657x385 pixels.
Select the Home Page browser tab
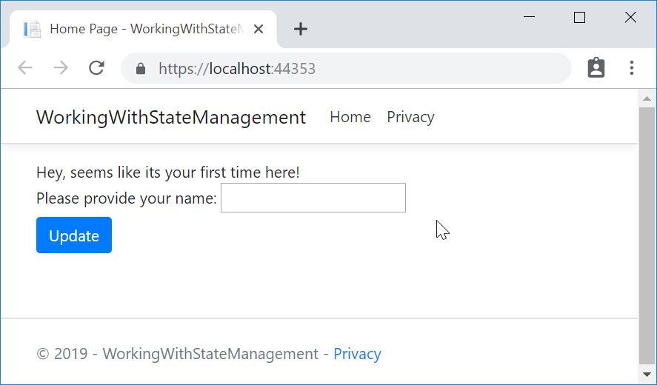[x=141, y=29]
